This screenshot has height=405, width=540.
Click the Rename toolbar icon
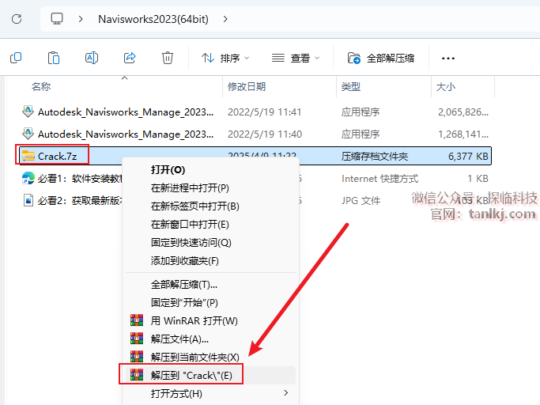pyautogui.click(x=92, y=58)
